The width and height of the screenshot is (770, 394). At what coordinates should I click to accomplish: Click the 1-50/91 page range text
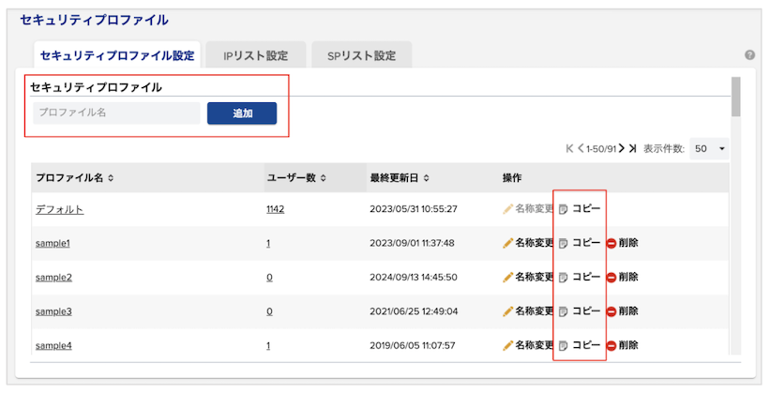[x=601, y=149]
